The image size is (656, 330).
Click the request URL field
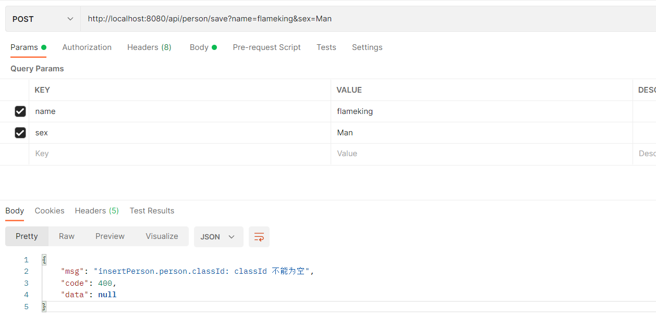[368, 19]
